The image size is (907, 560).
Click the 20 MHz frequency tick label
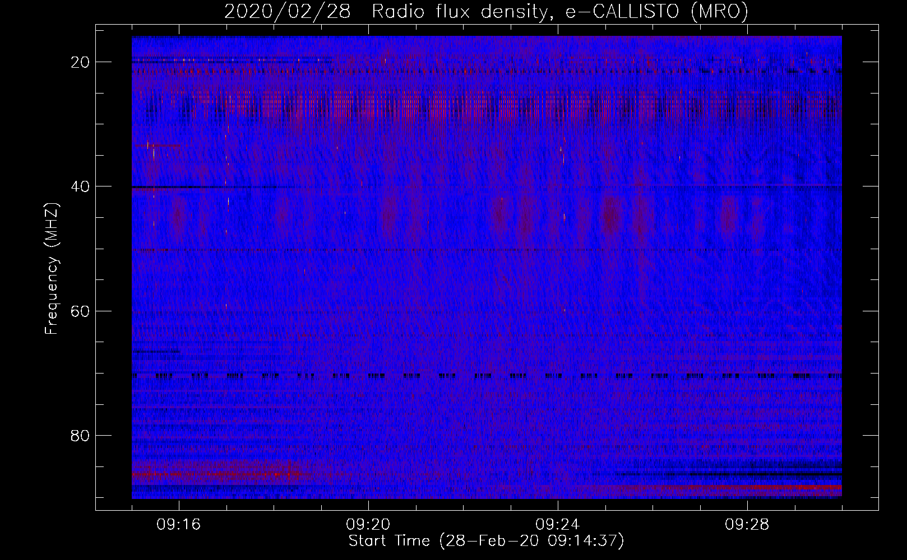(81, 62)
